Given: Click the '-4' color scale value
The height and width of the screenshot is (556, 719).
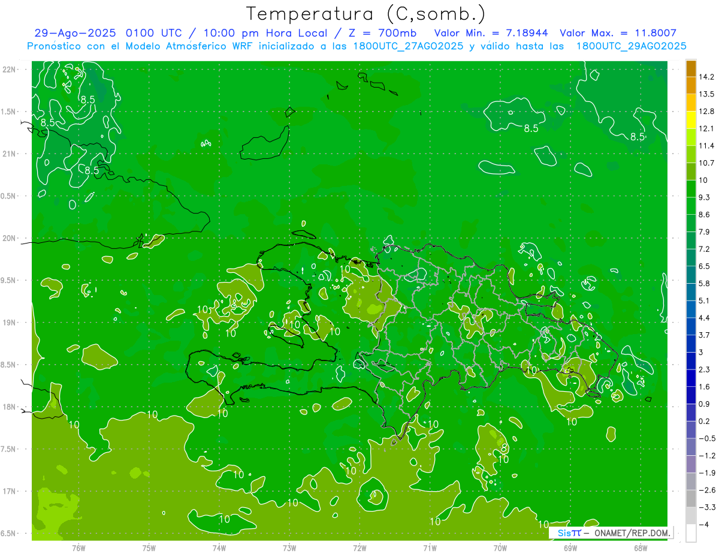Looking at the screenshot, I should click(703, 525).
